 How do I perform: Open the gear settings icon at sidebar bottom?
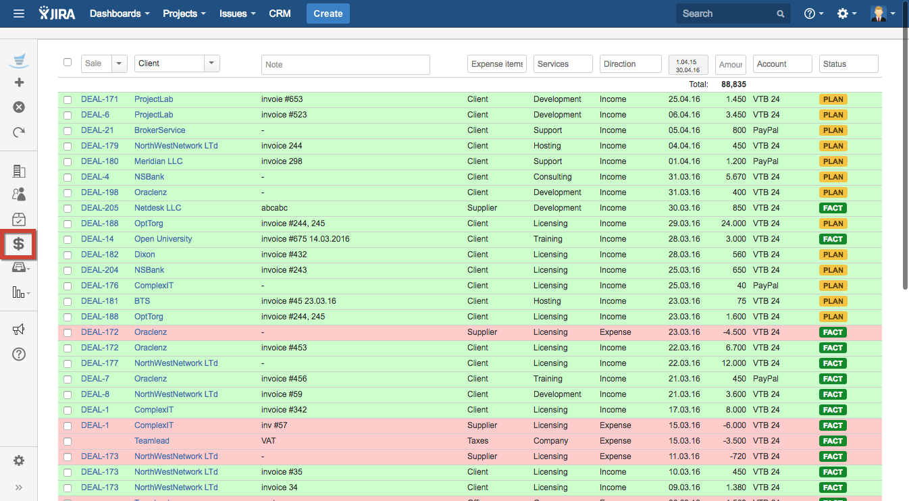coord(19,460)
